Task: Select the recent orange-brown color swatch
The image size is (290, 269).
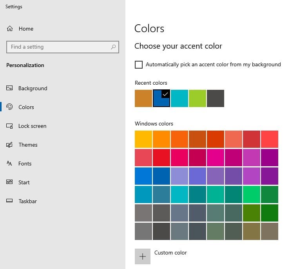Action: (x=143, y=98)
